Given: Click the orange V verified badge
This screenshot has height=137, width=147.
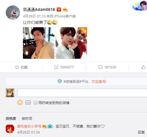Looking at the screenshot, I should [x=59, y=9].
